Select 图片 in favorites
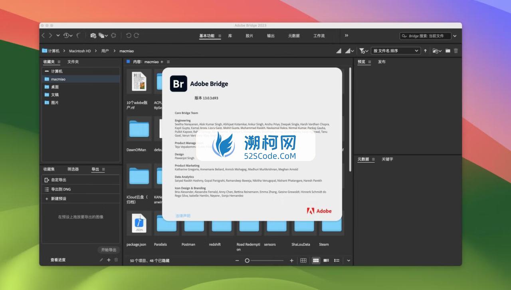This screenshot has height=290, width=511. [x=81, y=103]
